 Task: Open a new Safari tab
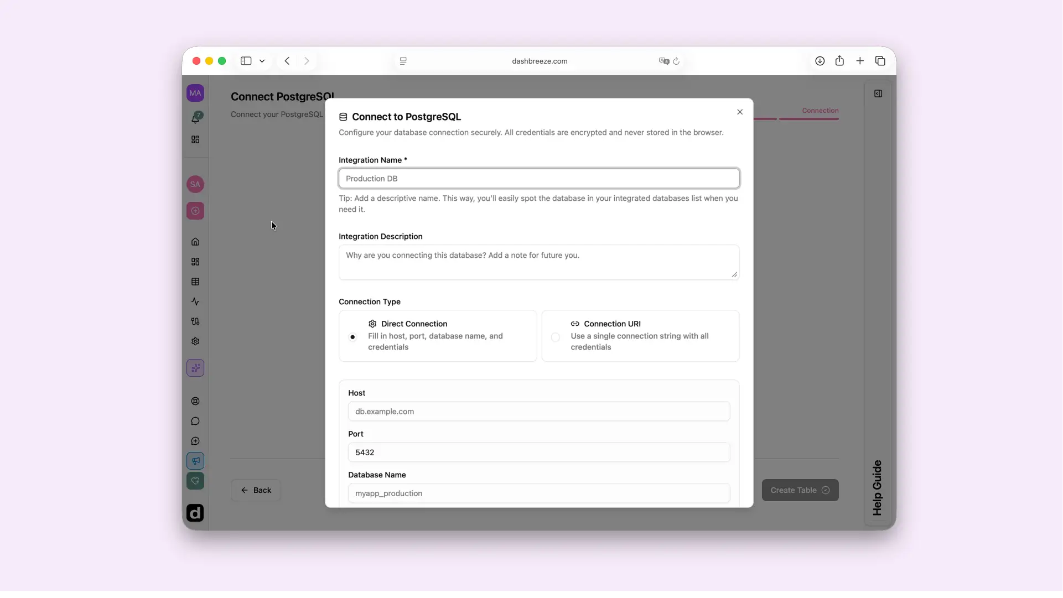click(860, 61)
